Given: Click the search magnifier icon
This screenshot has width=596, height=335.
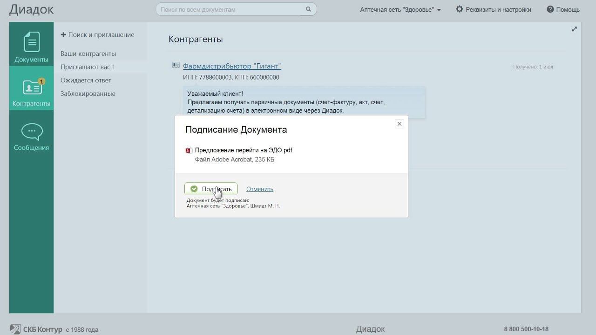Looking at the screenshot, I should pos(308,9).
